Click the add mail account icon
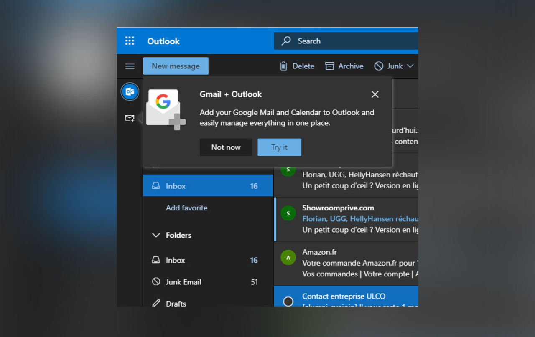The image size is (535, 337). (x=130, y=118)
